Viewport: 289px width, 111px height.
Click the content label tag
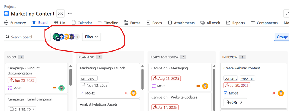tap(231, 78)
